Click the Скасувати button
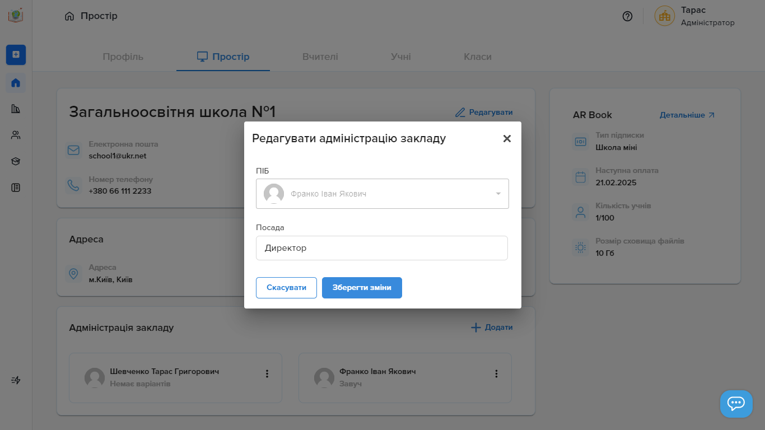Screen dimensions: 765x430 pyautogui.click(x=286, y=288)
